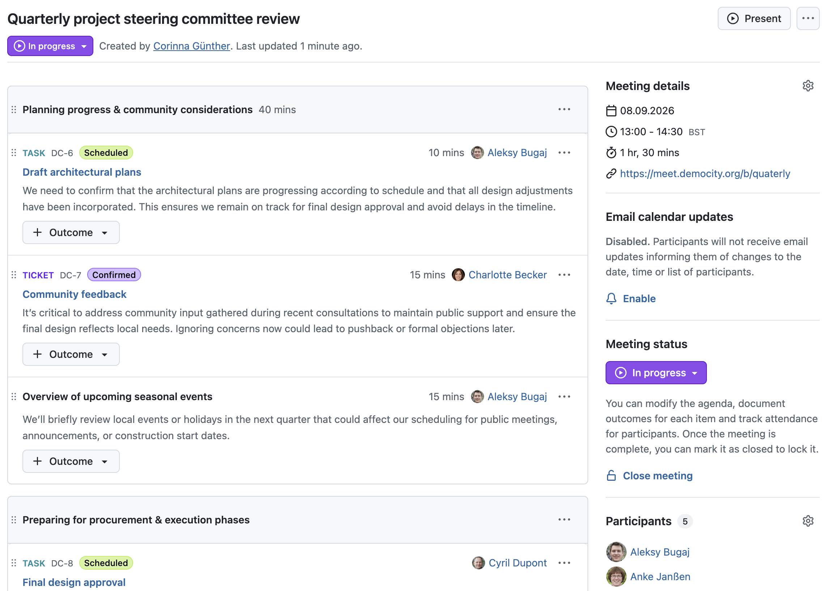
Task: Open Meeting details settings gear
Action: (807, 86)
